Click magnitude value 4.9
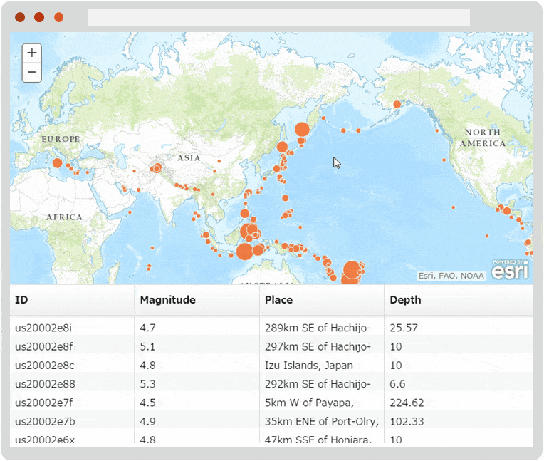544x461 pixels. click(x=148, y=421)
